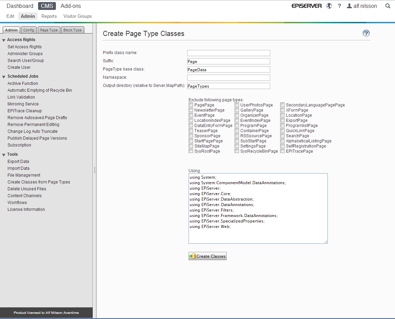Check the NewsletterPage exclude checkbox
Viewport: 395px width, 319px height.
click(191, 110)
